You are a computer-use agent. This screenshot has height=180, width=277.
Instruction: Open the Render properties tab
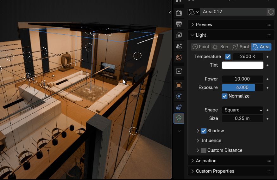(179, 13)
